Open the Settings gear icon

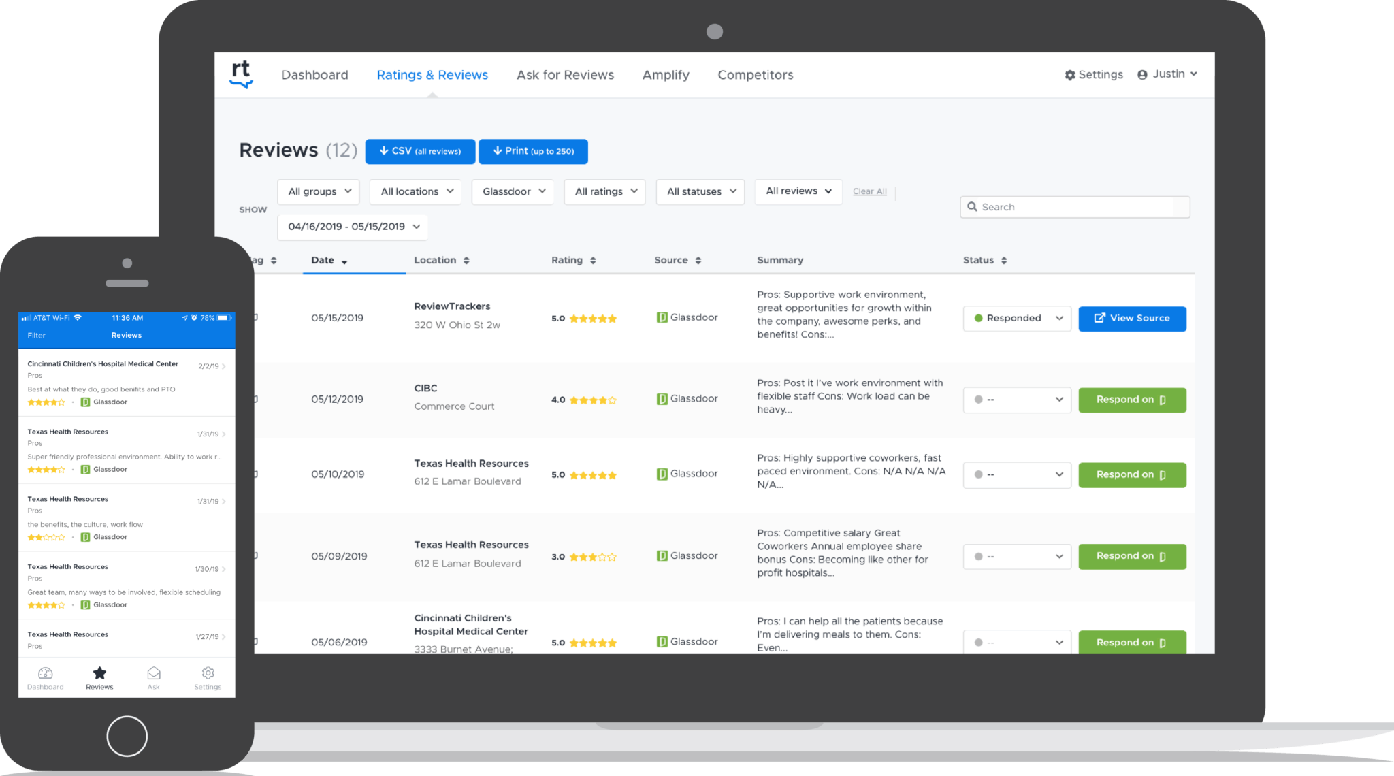pyautogui.click(x=1070, y=75)
